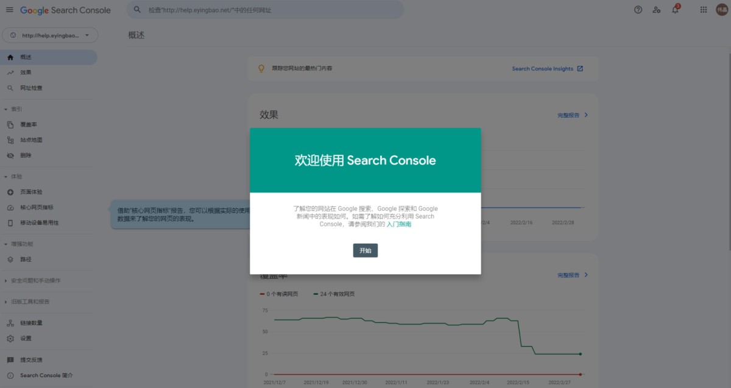Click the layers icon beside 路径
Viewport: 731px width, 388px height.
10,259
